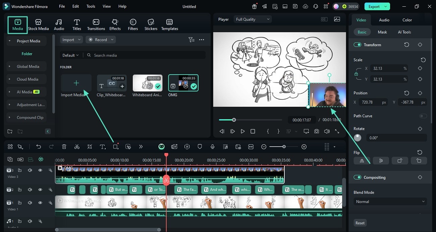Screen dimensions: 436x232
Task: Click the Marker shield icon in timeline toolbar
Action: pos(200,147)
